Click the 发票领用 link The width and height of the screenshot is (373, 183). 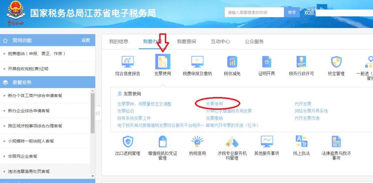pos(214,104)
